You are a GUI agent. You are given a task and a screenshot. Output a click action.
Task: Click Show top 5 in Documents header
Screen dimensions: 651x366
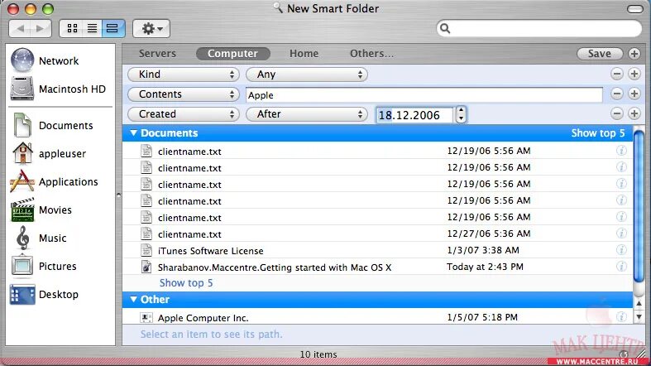coord(598,133)
